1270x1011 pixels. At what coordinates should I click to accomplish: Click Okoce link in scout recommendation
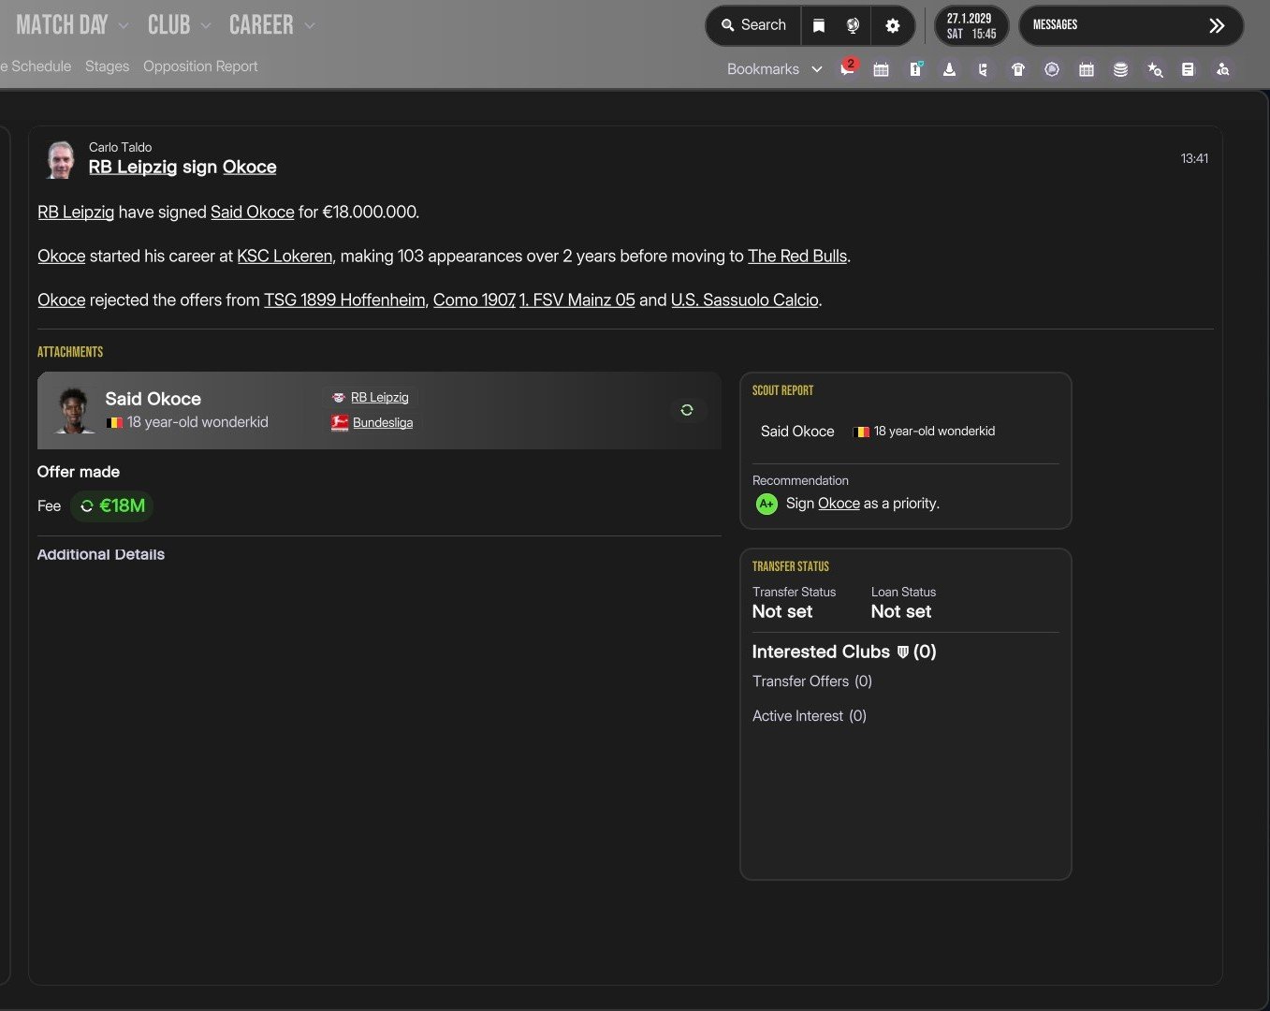pos(839,504)
